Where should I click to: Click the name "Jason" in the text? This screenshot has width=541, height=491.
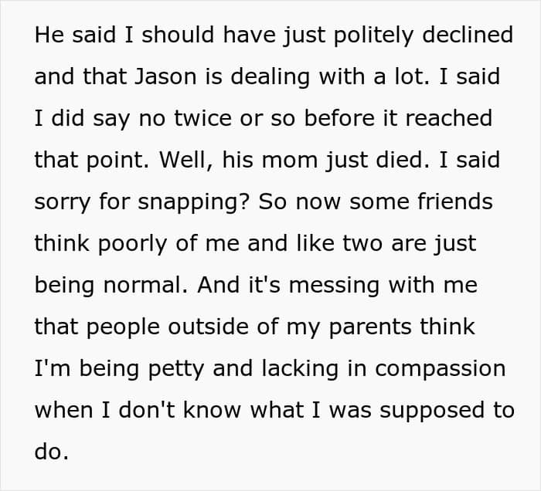click(x=165, y=76)
